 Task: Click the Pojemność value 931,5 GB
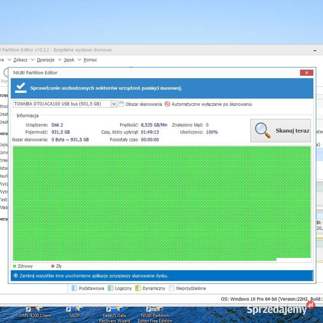61,132
